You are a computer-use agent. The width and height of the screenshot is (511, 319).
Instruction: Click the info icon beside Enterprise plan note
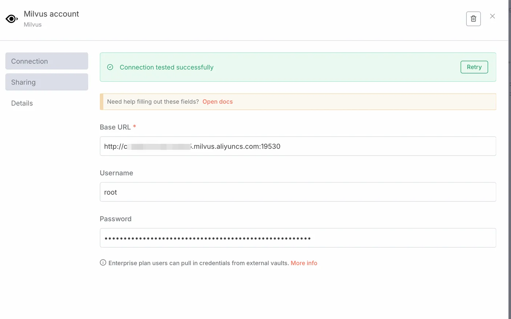click(103, 263)
